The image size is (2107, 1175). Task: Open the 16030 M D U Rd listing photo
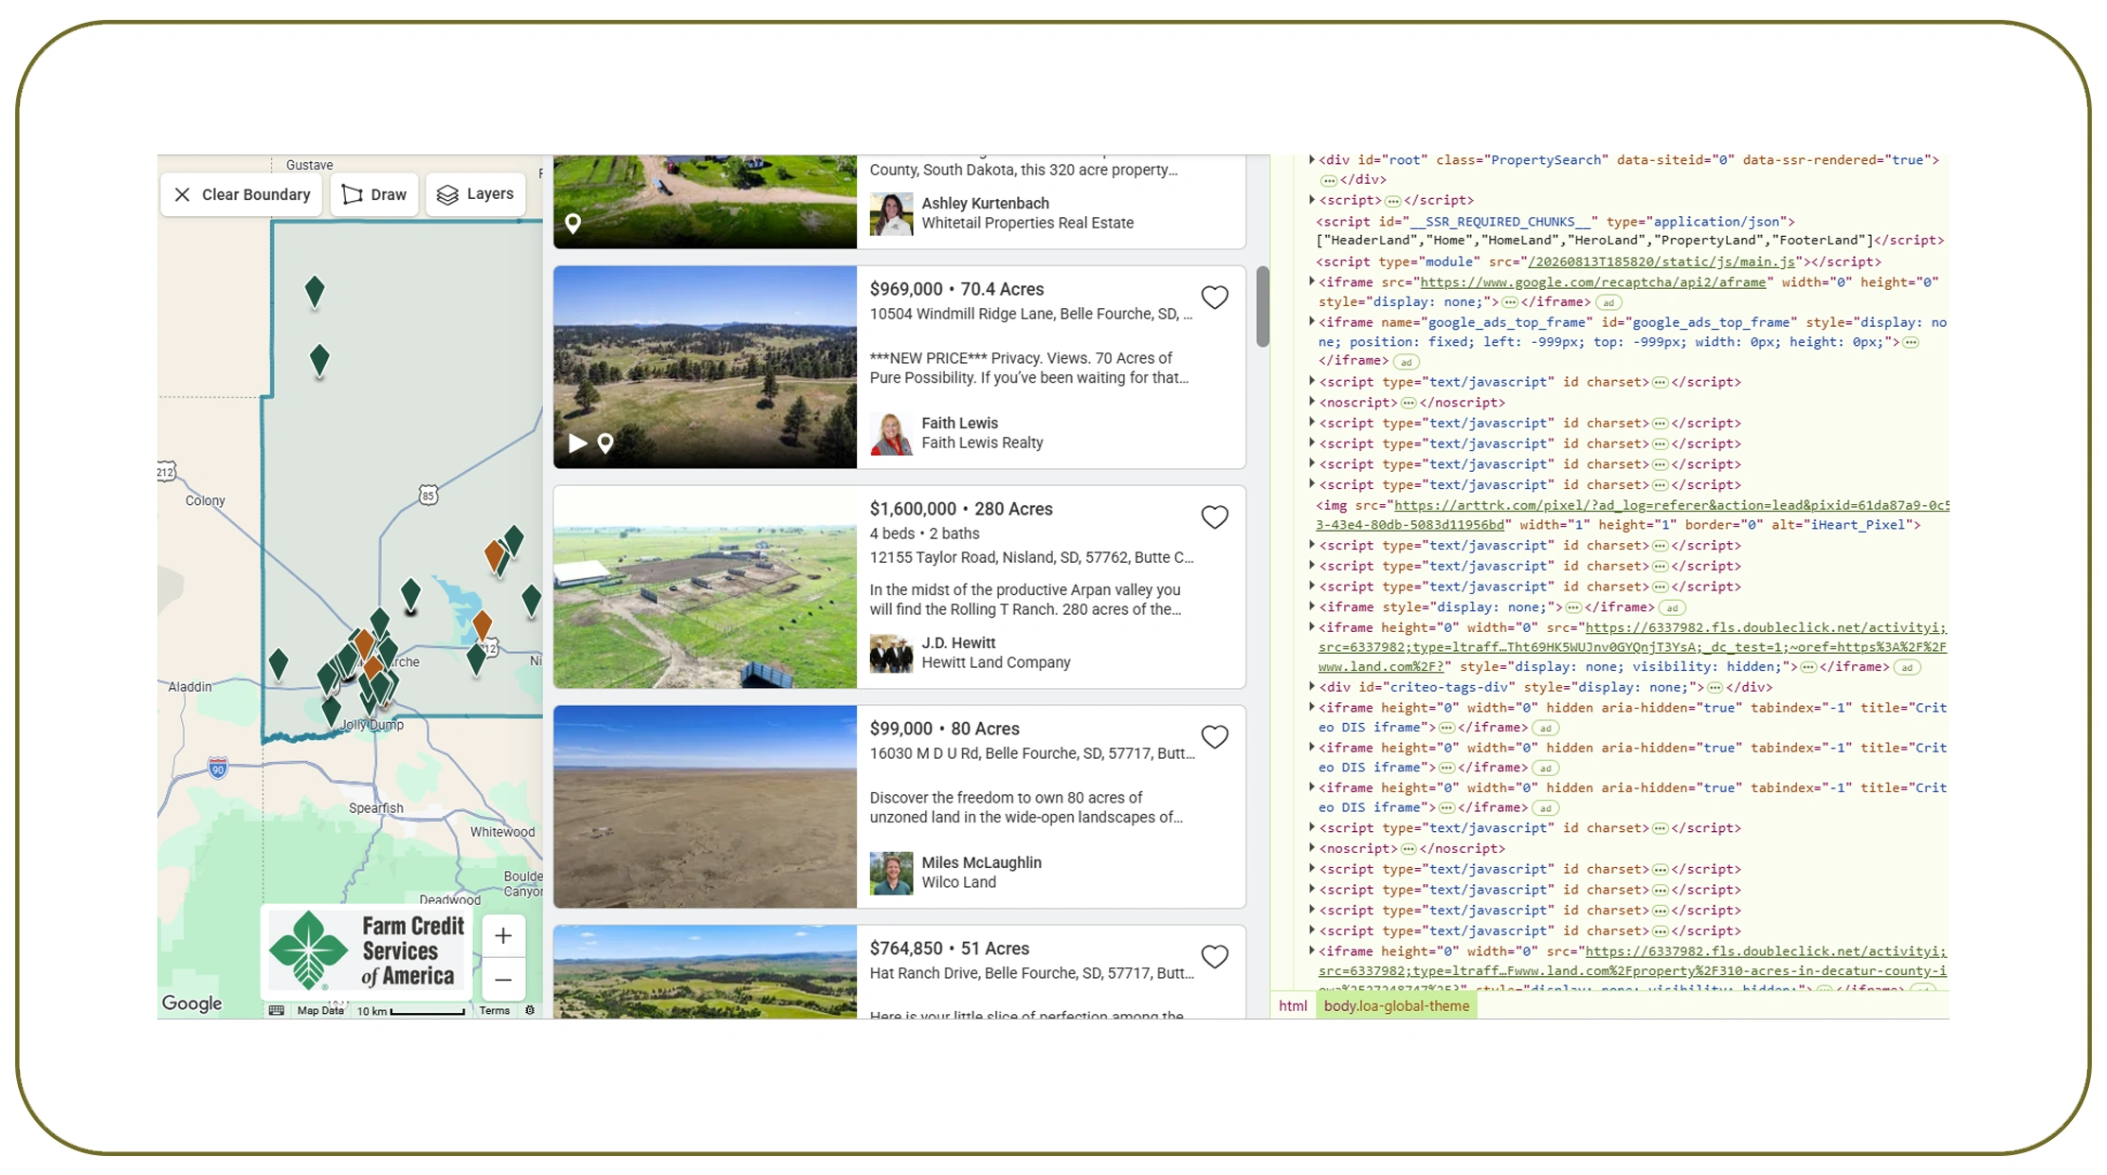click(x=705, y=807)
